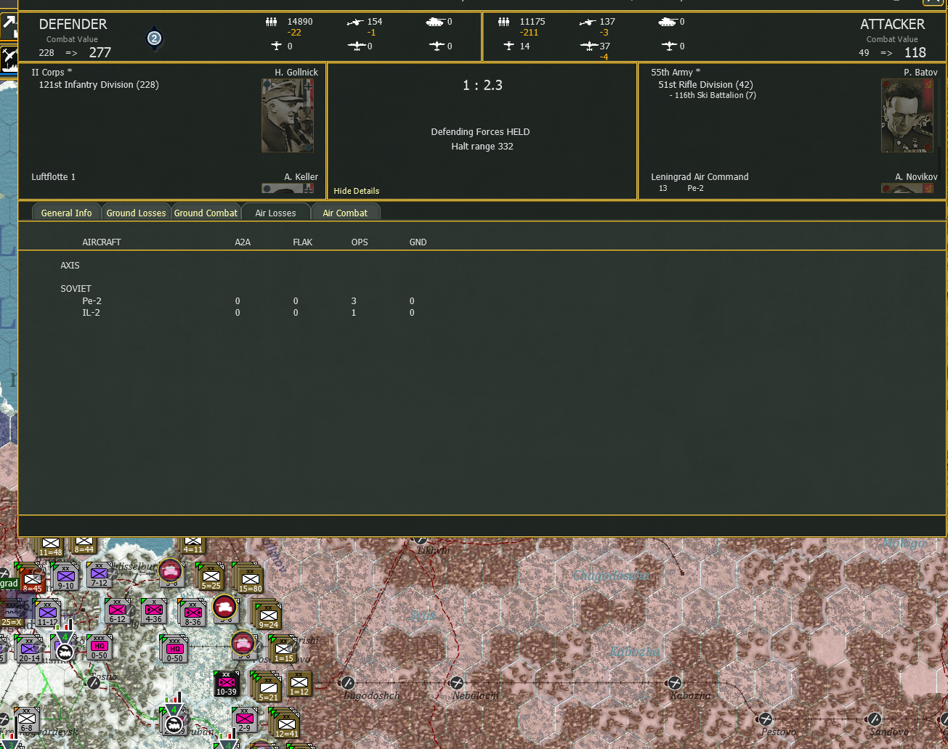Screen dimensions: 948x749
Task: Click the attacker fighter aircraft icon beside 14
Action: (509, 46)
